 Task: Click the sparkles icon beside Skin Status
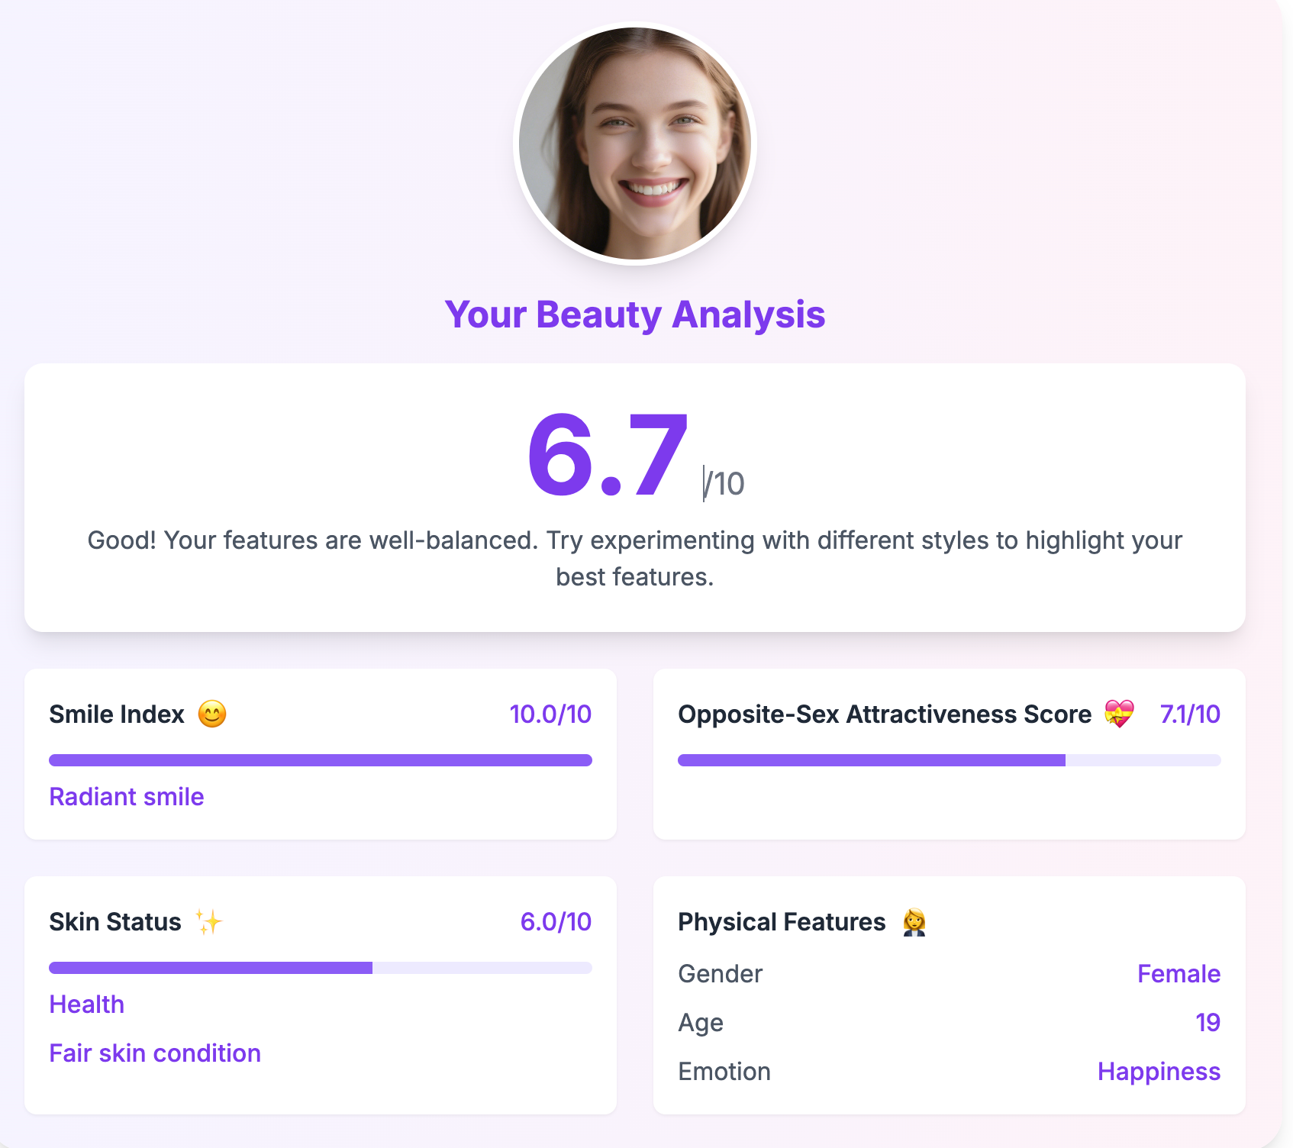point(210,921)
